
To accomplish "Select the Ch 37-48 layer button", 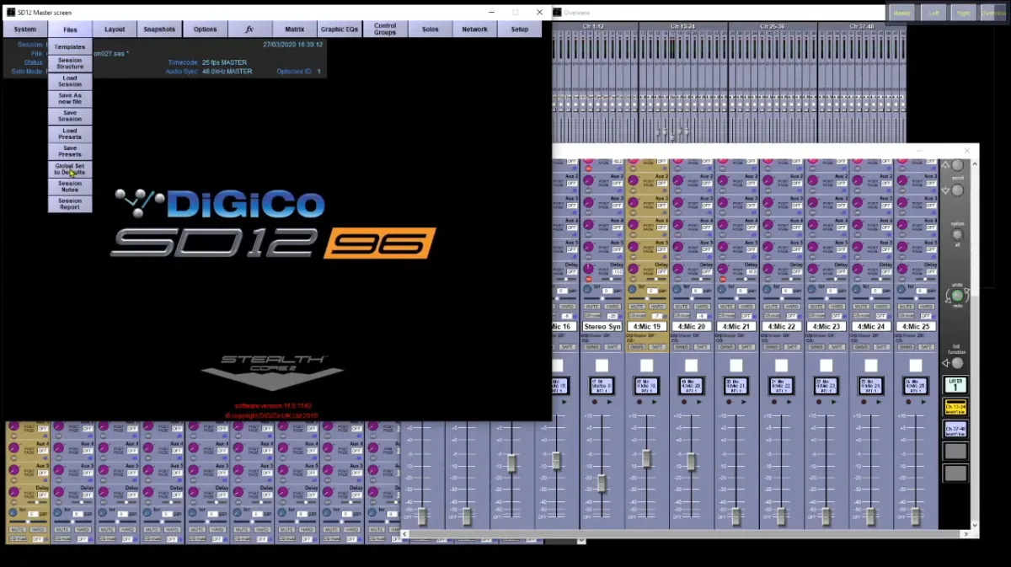I will coord(955,429).
